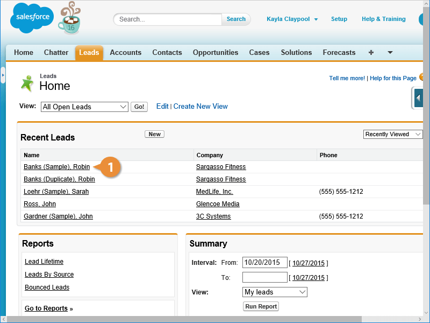
Task: Open Kayla Claypool user menu
Action: pos(292,19)
